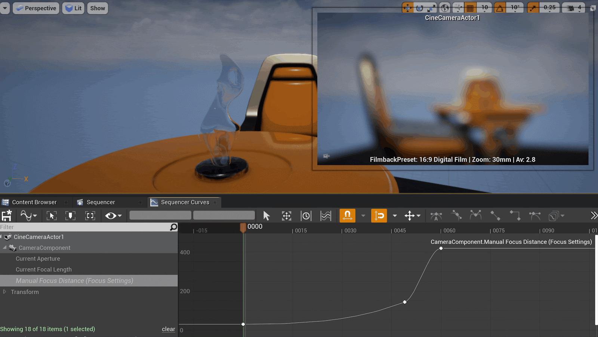Open the curve options wave dropdown

(x=29, y=215)
